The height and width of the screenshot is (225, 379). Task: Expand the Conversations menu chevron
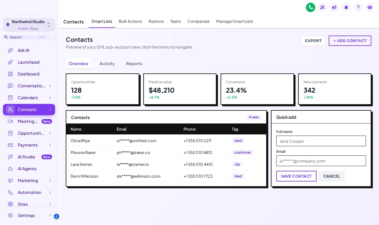[x=50, y=86]
